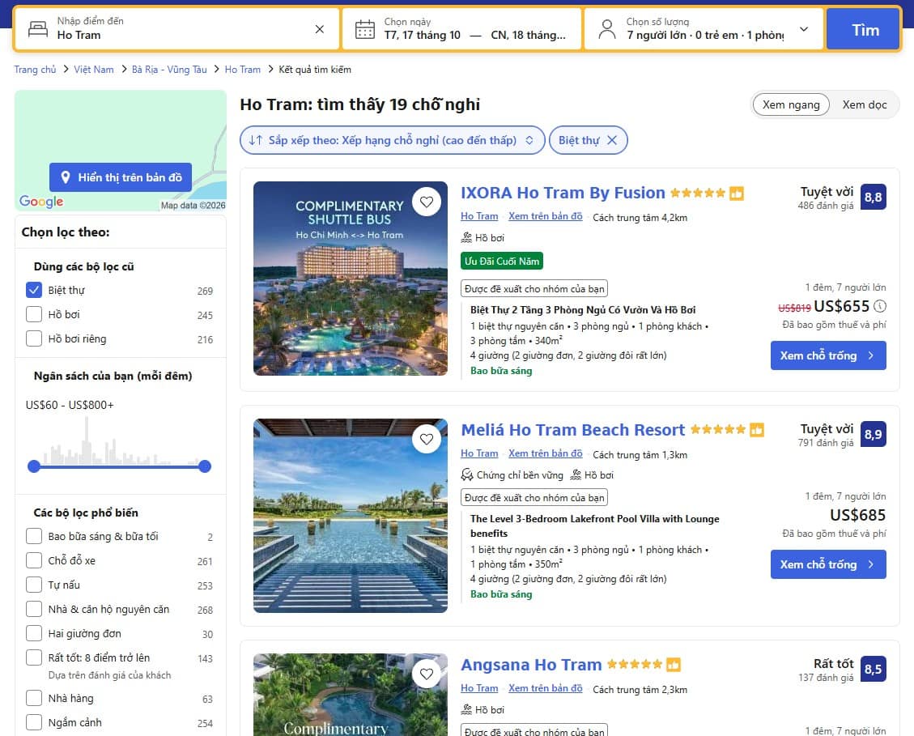Check Bao bữa sáng & bữa tối filter
The width and height of the screenshot is (914, 736).
(x=34, y=536)
